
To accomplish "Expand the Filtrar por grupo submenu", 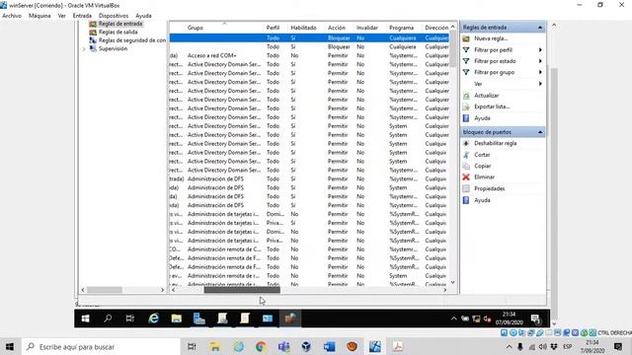I will point(540,72).
